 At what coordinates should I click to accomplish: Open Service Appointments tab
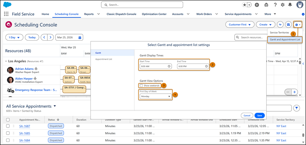click(238, 14)
